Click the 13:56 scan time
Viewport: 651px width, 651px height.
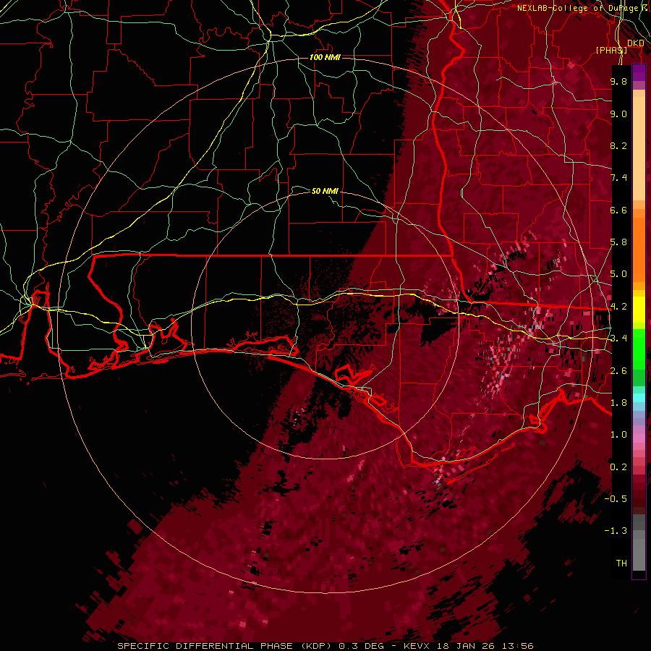519,646
